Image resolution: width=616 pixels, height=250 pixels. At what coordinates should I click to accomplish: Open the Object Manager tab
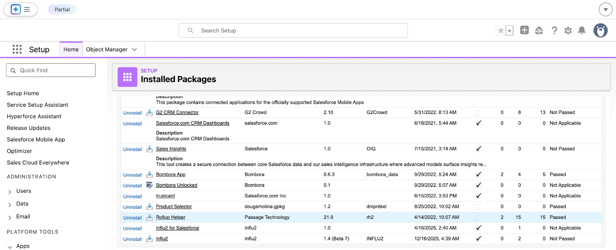pyautogui.click(x=107, y=49)
